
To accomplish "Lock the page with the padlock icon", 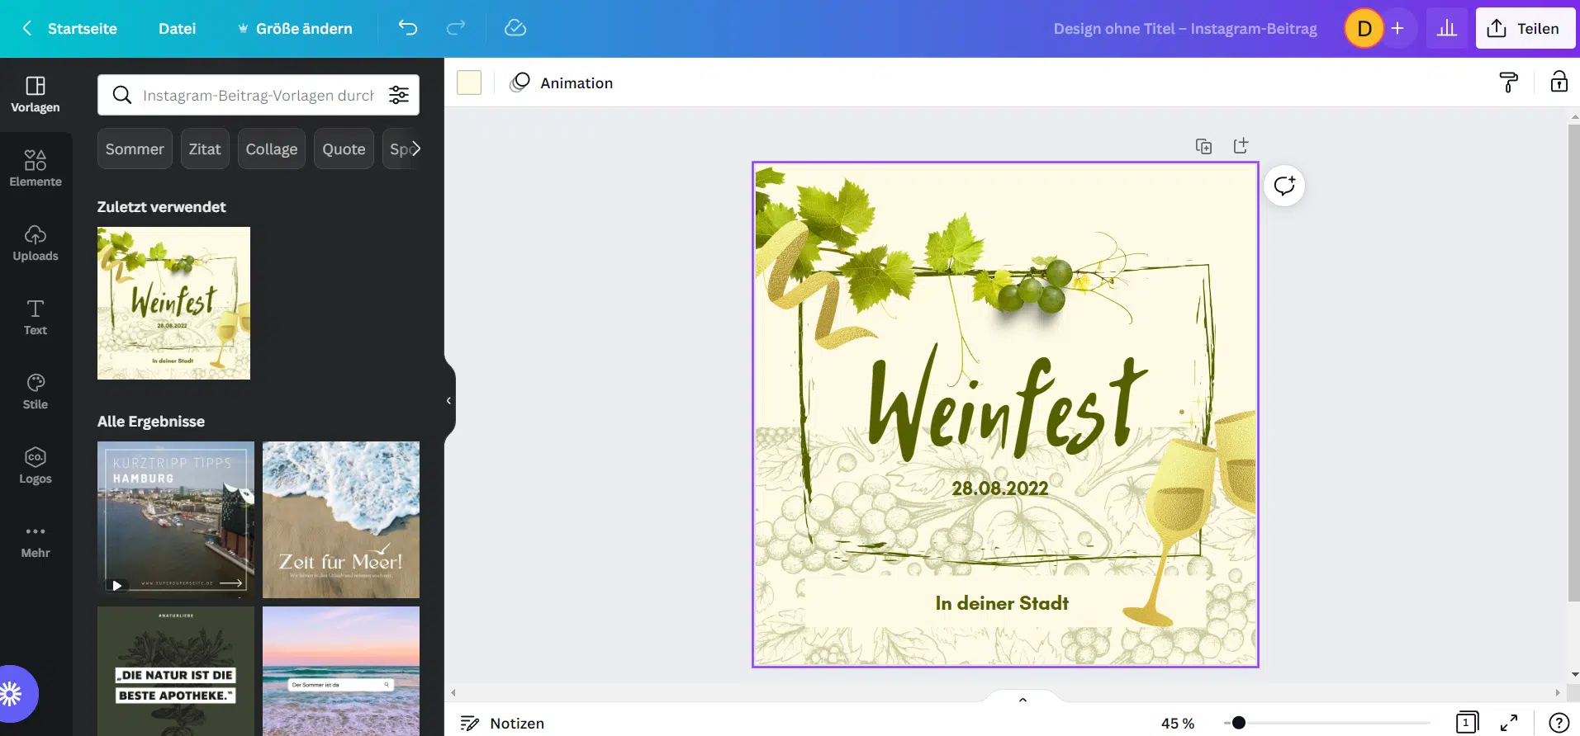I will point(1559,83).
